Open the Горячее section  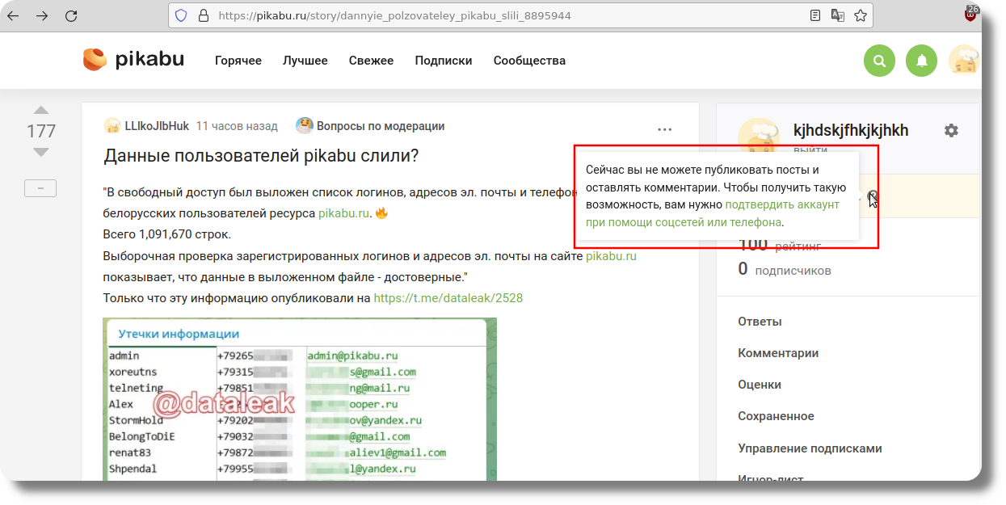coord(238,61)
